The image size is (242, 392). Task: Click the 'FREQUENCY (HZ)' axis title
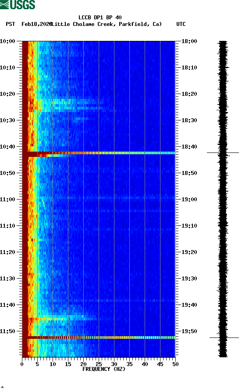tap(104, 369)
